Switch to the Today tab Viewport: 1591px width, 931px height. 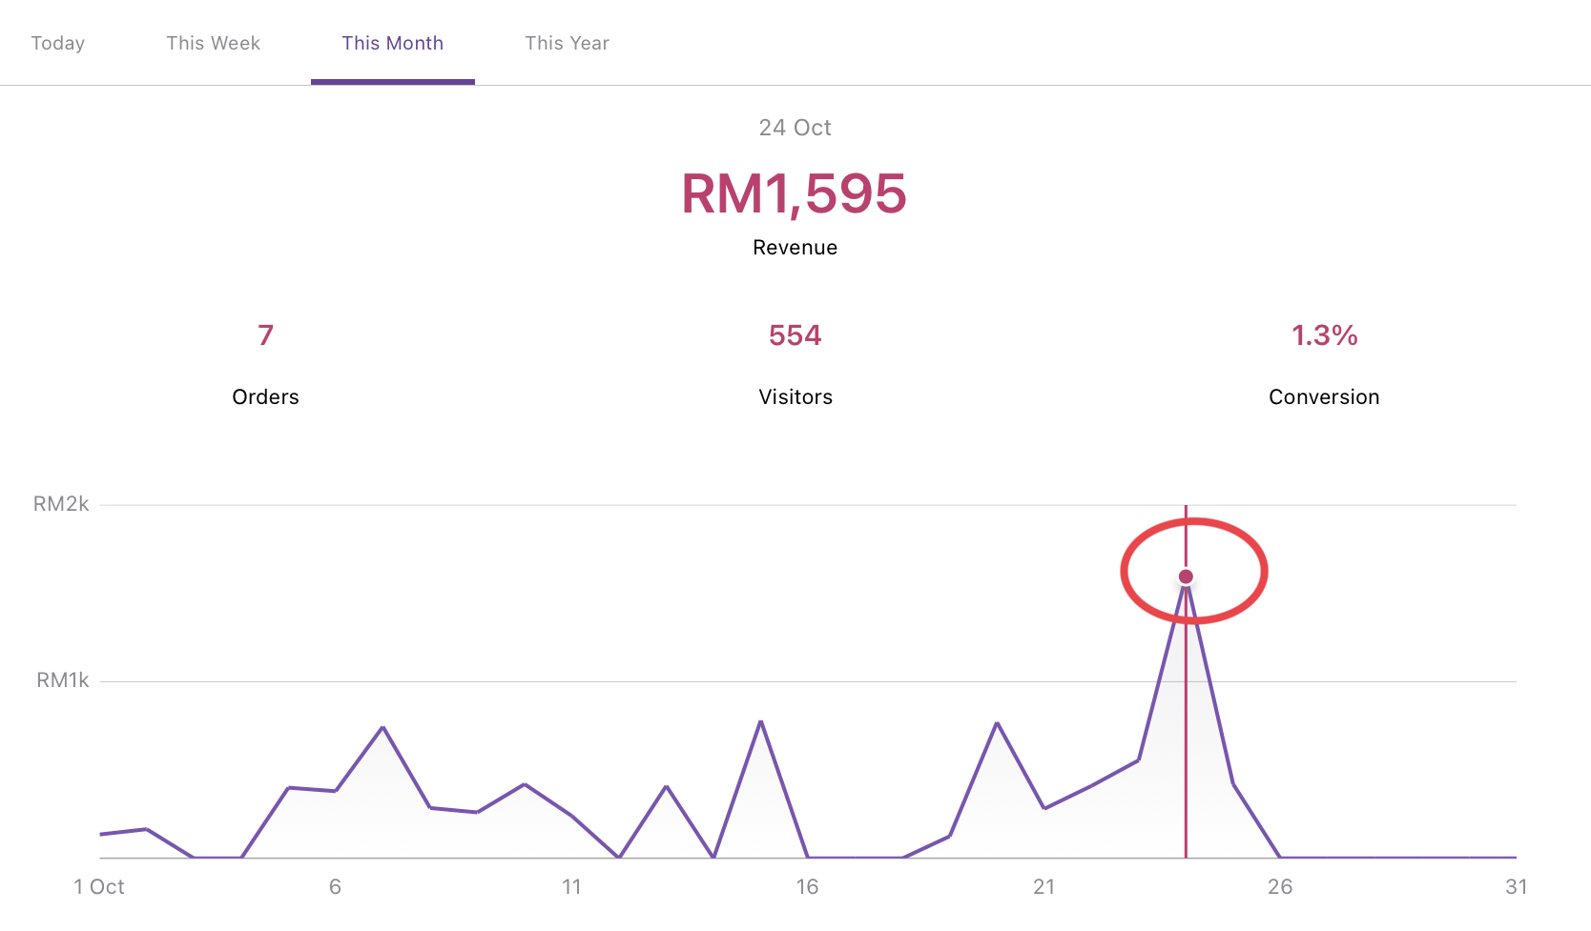point(58,43)
